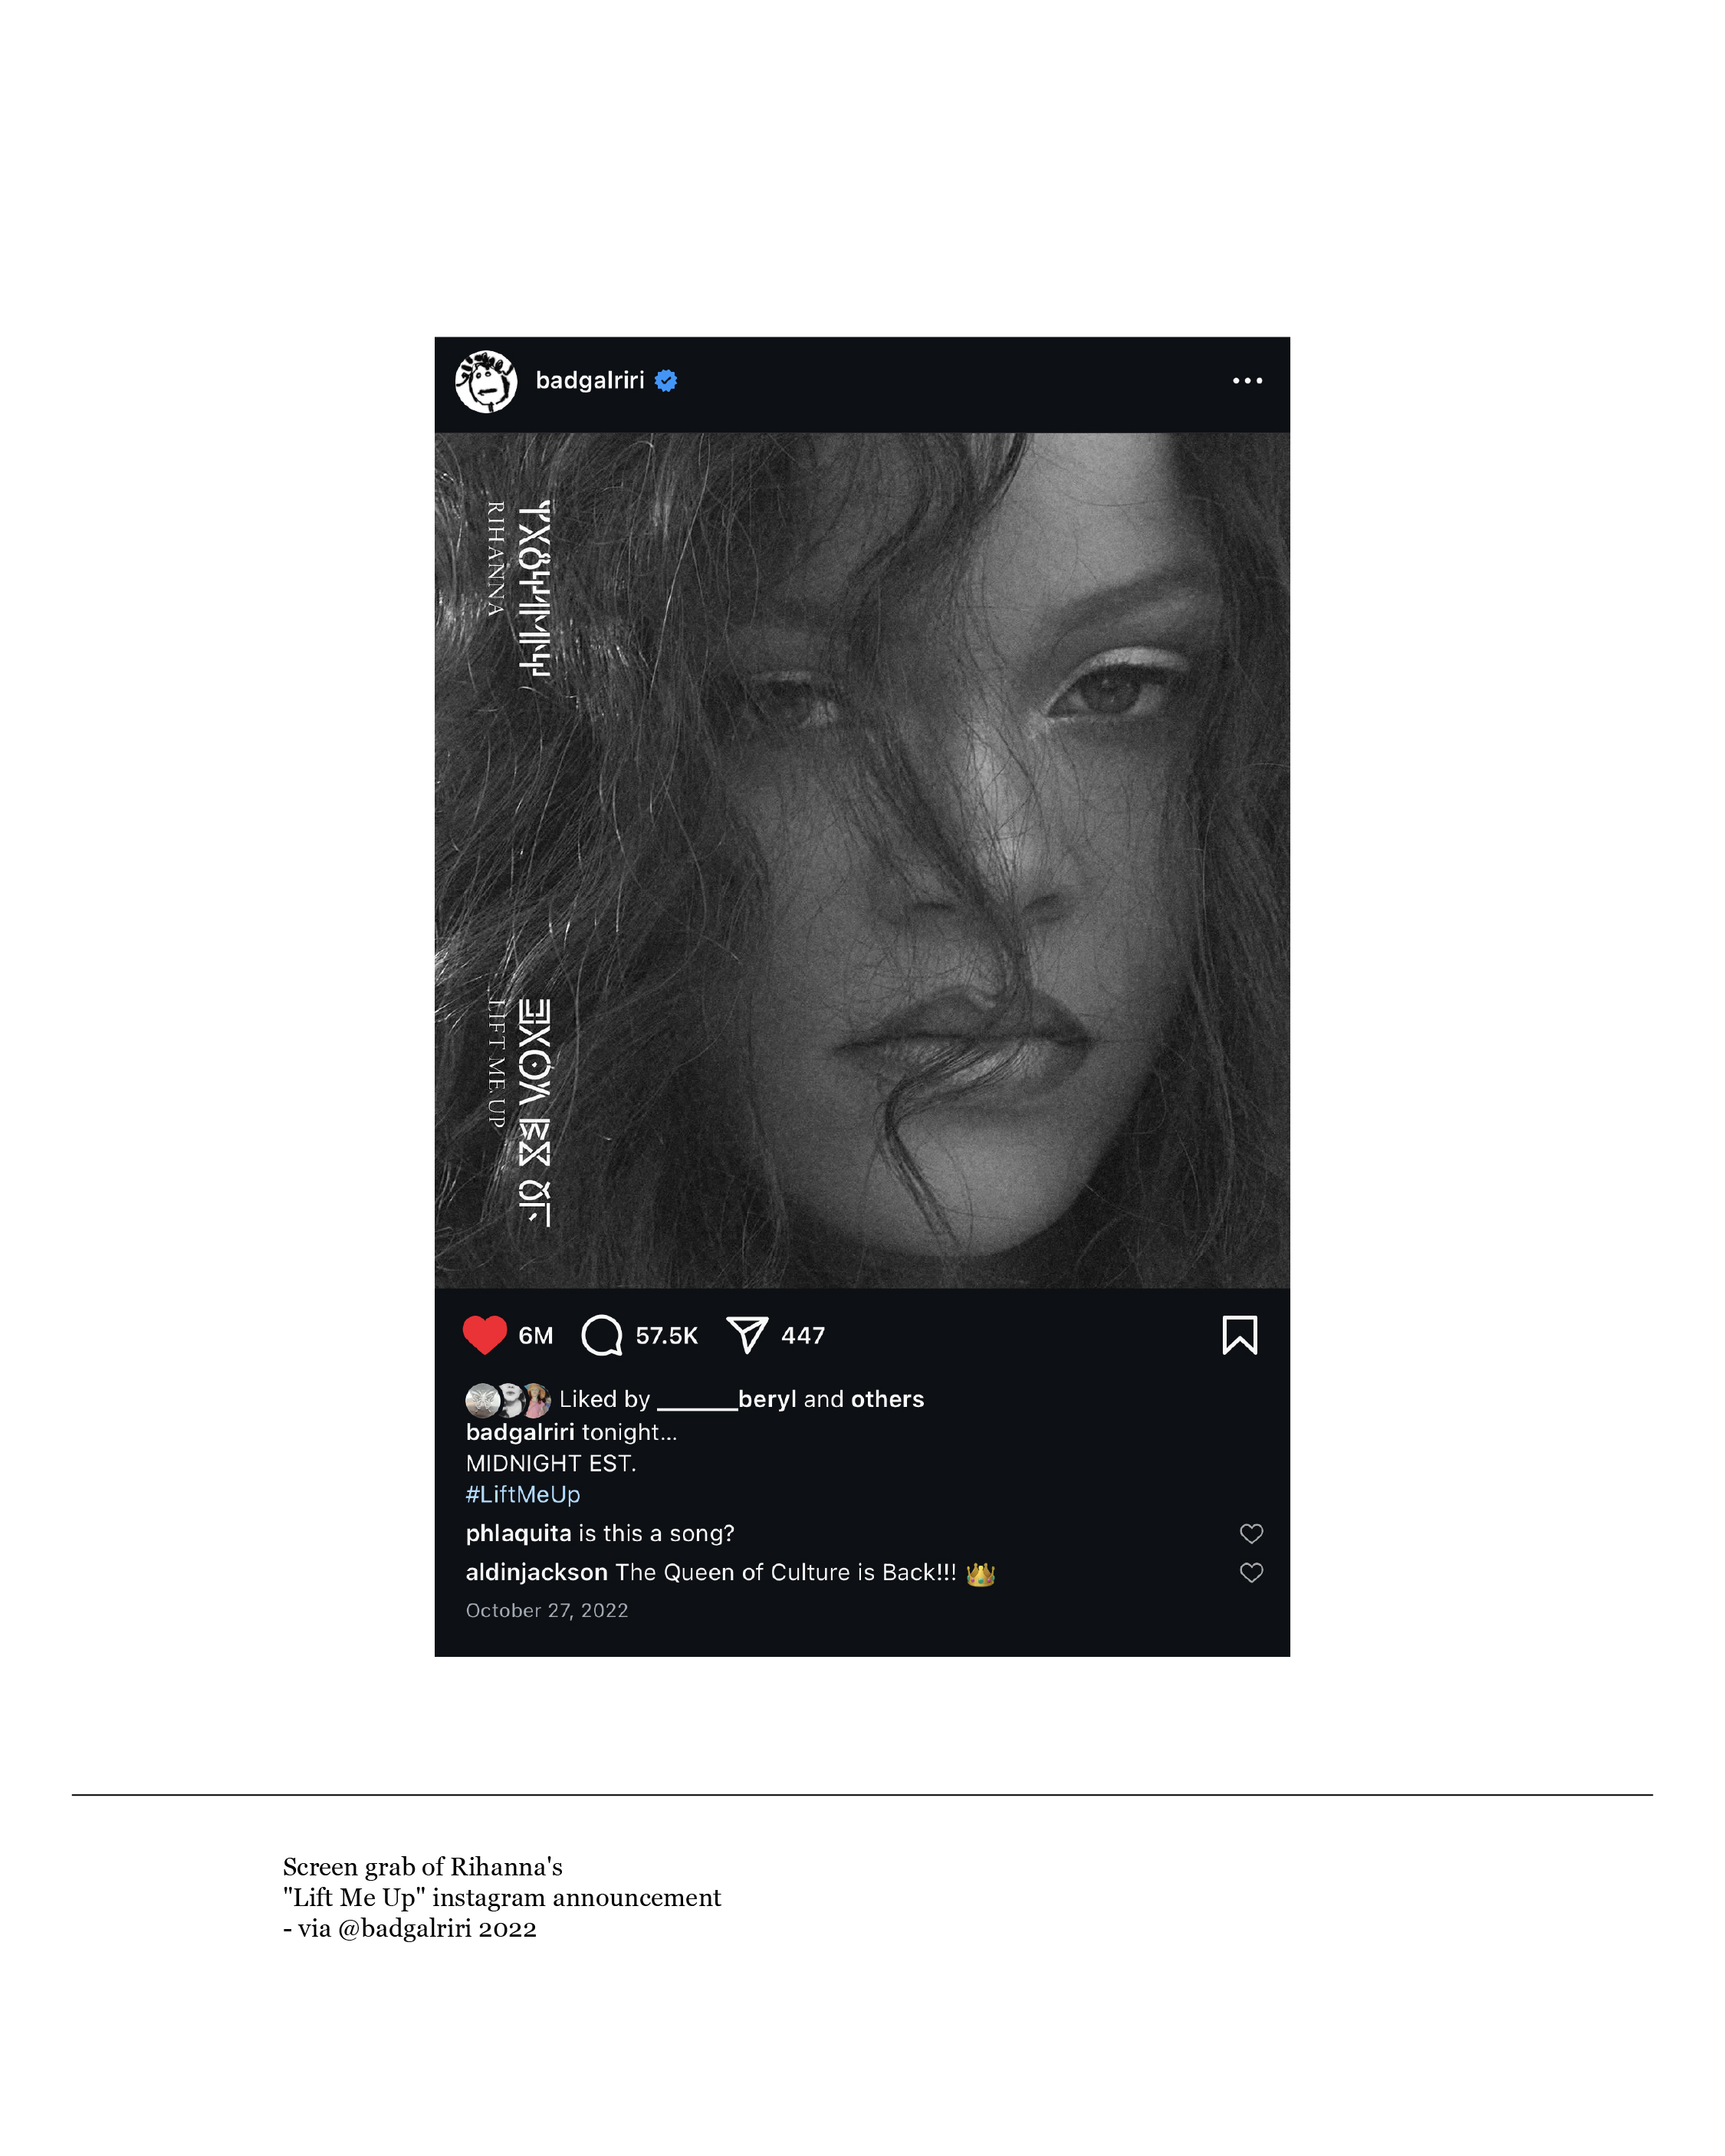The height and width of the screenshot is (2156, 1725).
Task: Like phlaquita's comment with heart
Action: point(1251,1533)
